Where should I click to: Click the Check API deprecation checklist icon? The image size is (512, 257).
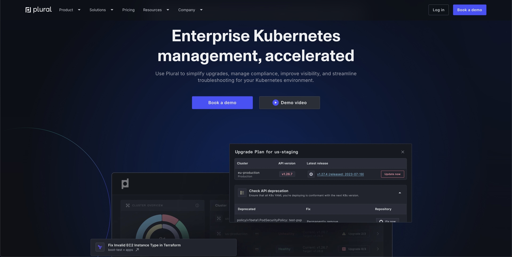point(242,193)
